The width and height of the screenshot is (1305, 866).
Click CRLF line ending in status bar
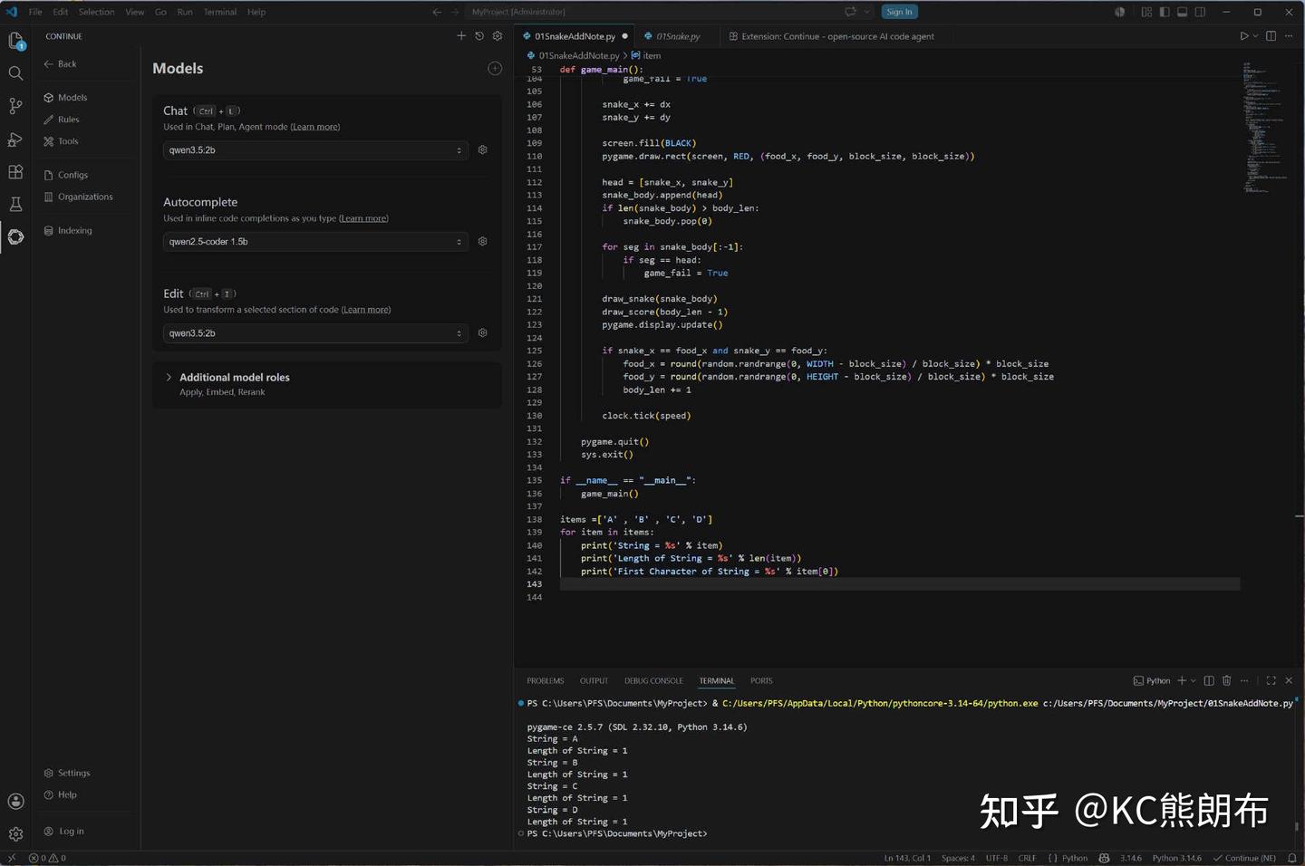(x=1027, y=858)
